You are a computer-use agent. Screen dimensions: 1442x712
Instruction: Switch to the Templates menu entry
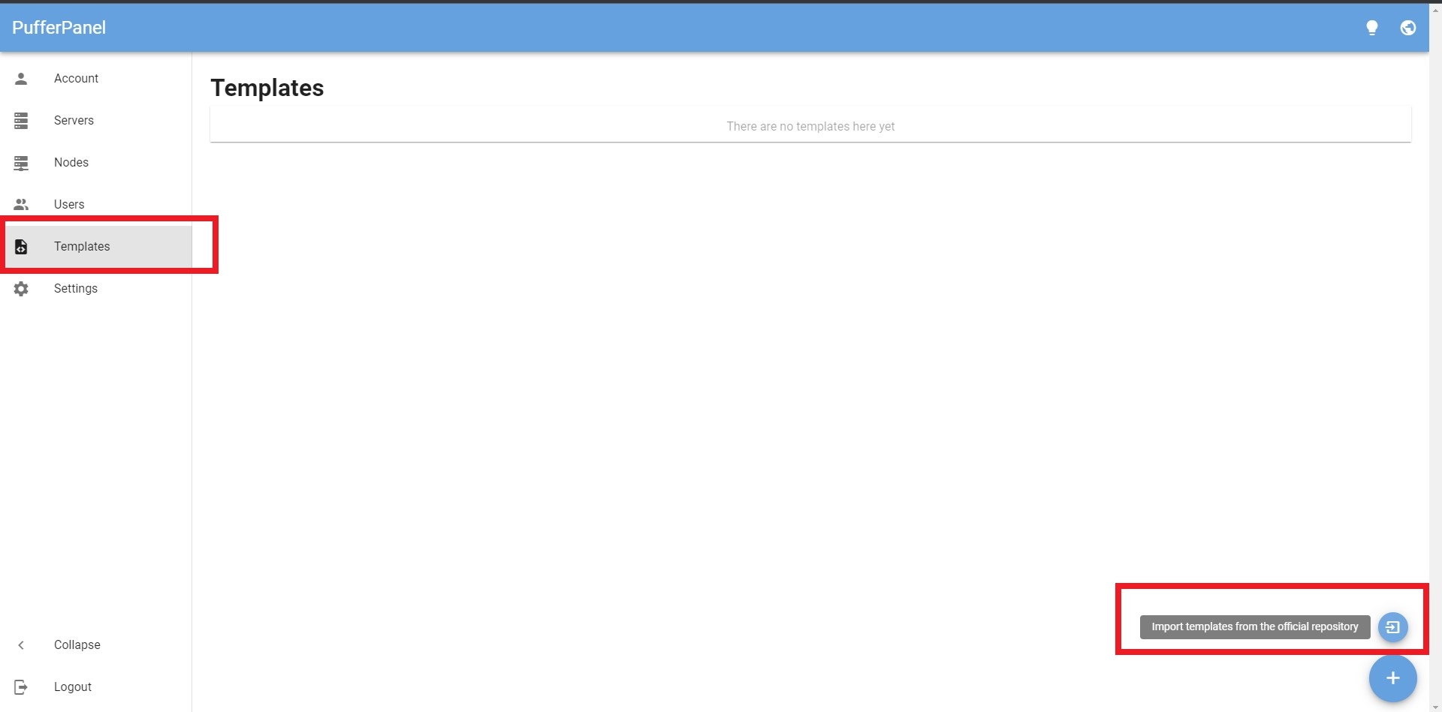coord(82,246)
